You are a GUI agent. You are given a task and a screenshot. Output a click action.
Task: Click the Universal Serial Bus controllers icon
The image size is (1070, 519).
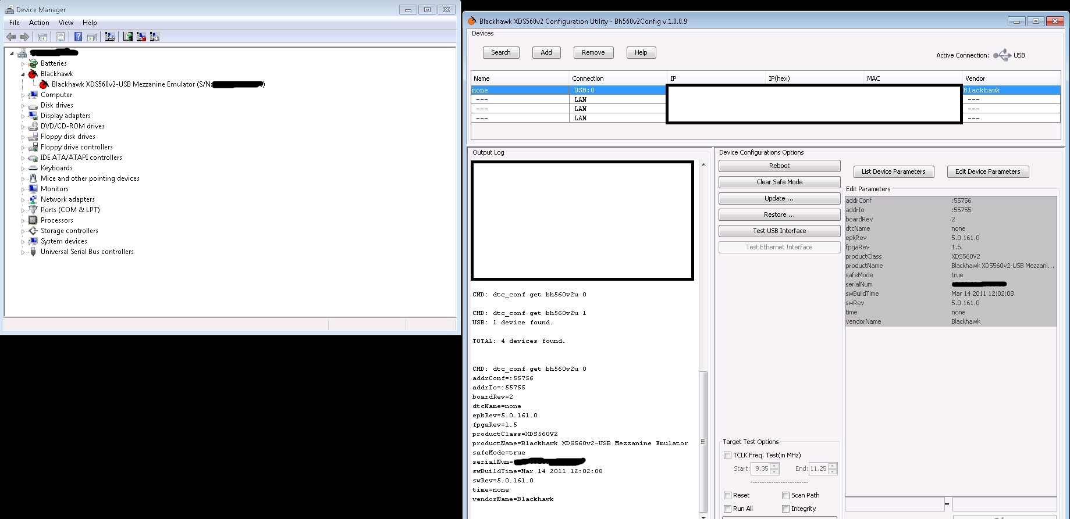click(33, 252)
